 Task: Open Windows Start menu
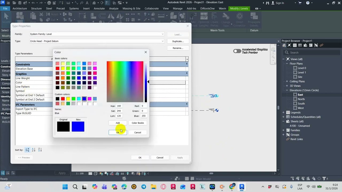coord(65,187)
